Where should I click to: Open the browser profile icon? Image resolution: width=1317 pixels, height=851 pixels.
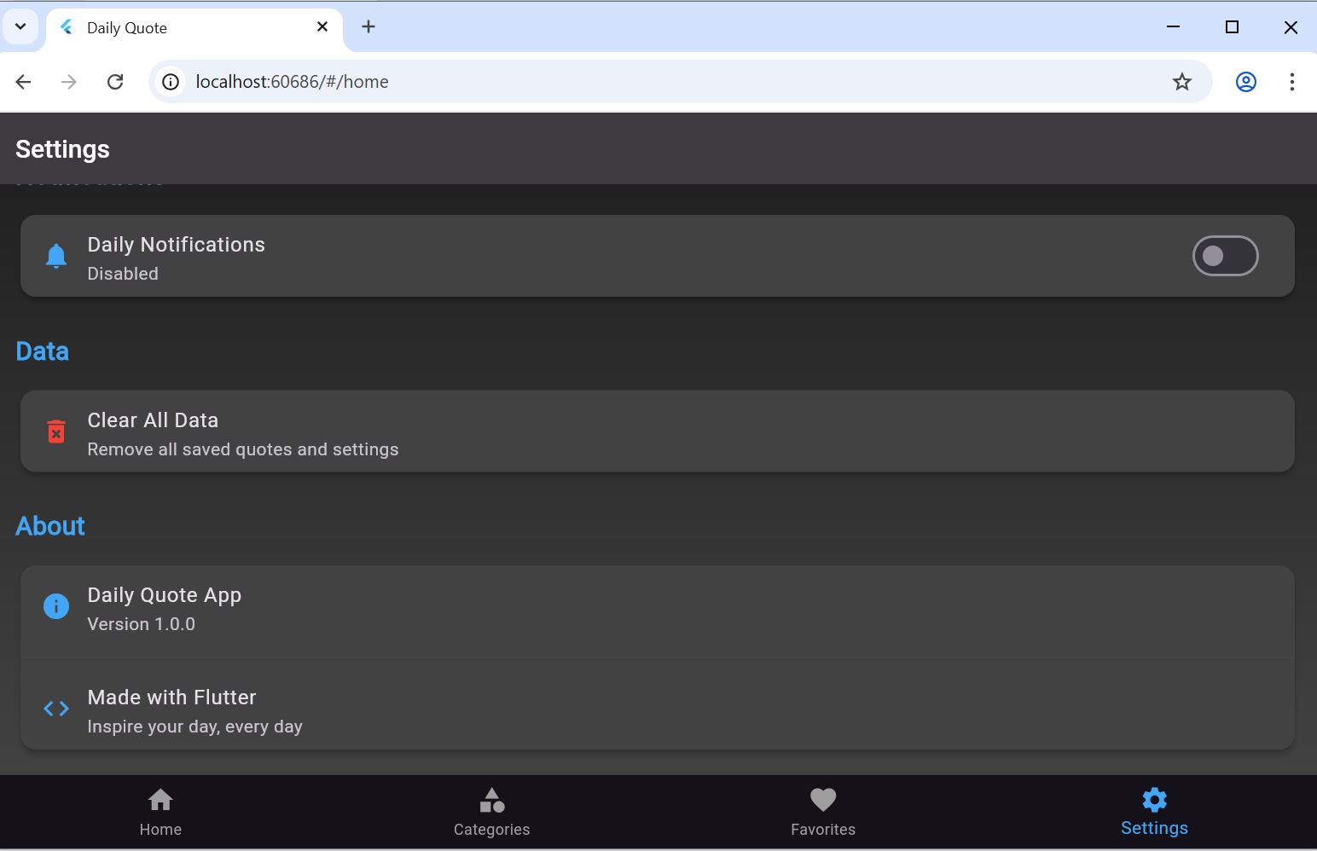coord(1245,82)
